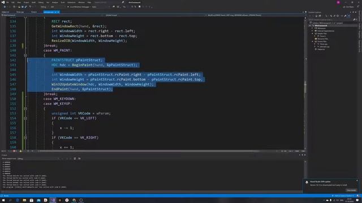
Task: Select the bold project node in Solution Explorer
Action: pos(321,25)
